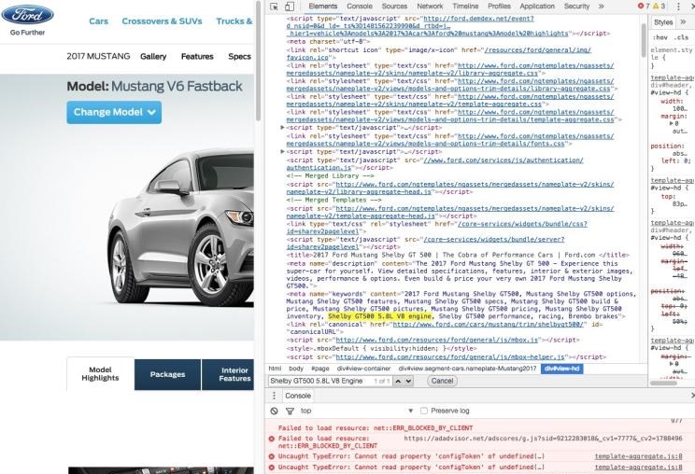Click error icon beside adadvisor.net failed resource
This screenshot has width=695, height=474.
tap(271, 439)
